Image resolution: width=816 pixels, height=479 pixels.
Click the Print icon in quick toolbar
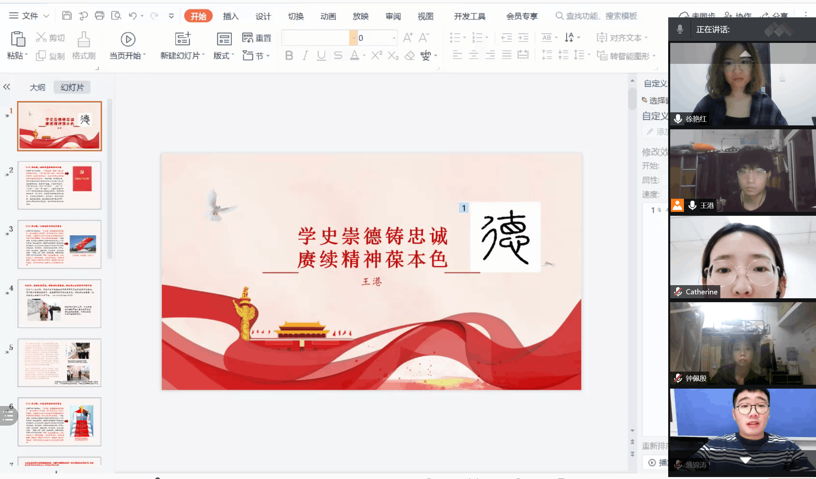[100, 15]
